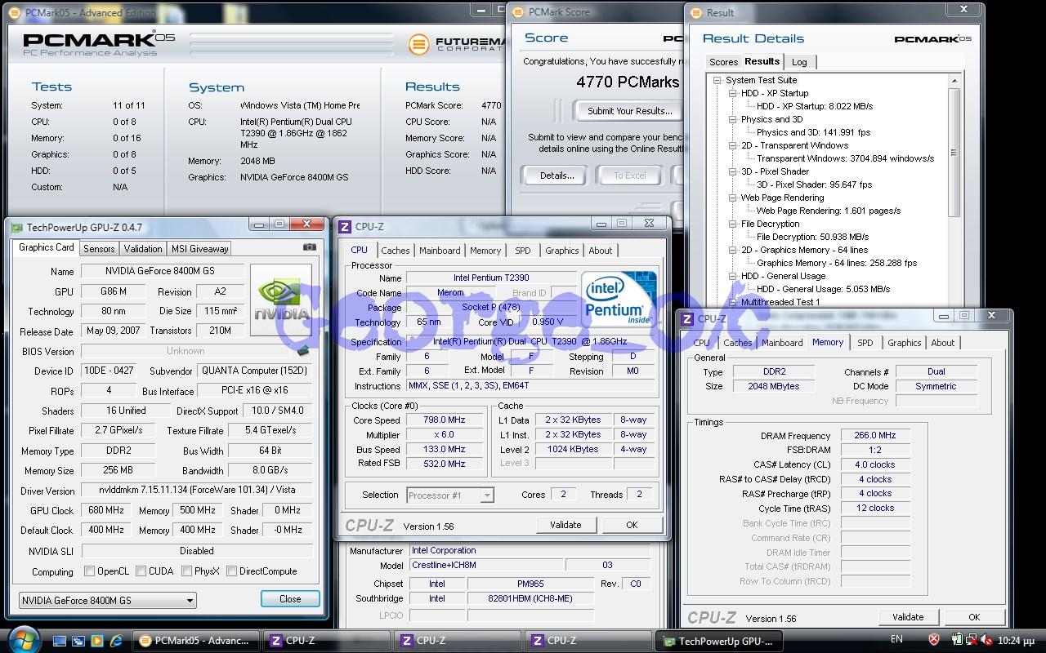The height and width of the screenshot is (653, 1046).
Task: Click PCMark05 taskbar button
Action: (197, 641)
